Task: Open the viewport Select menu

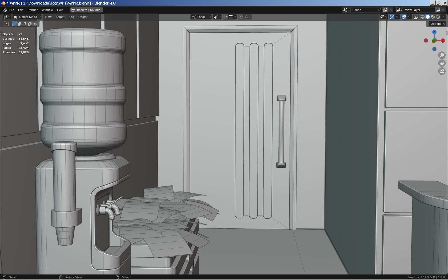Action: (x=60, y=17)
